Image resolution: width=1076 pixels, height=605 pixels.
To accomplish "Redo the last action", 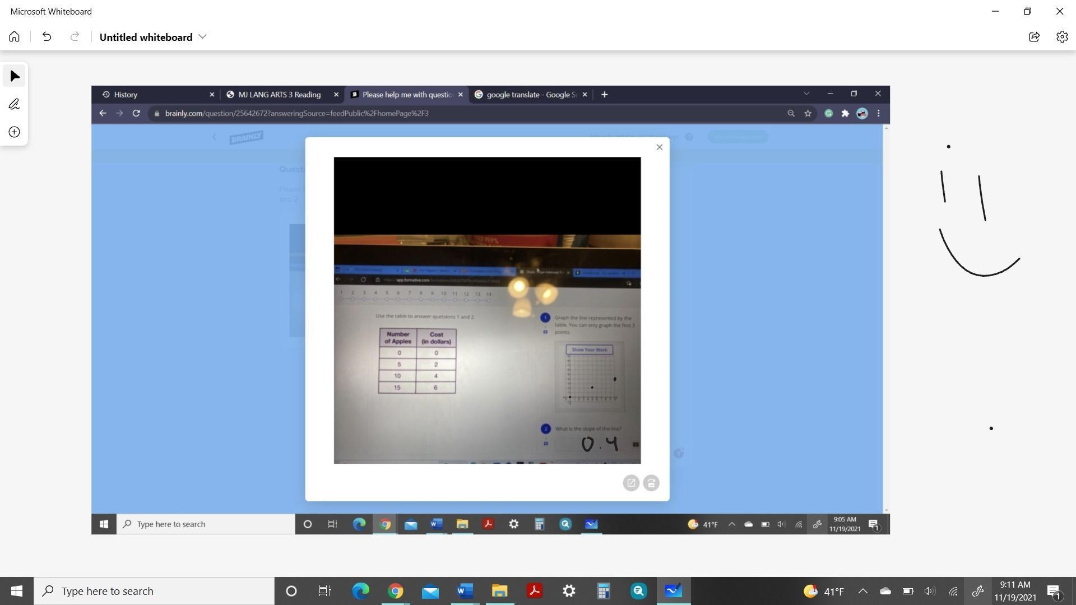I will point(75,37).
